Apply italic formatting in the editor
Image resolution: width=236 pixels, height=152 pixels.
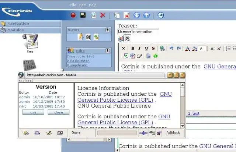click(x=139, y=48)
